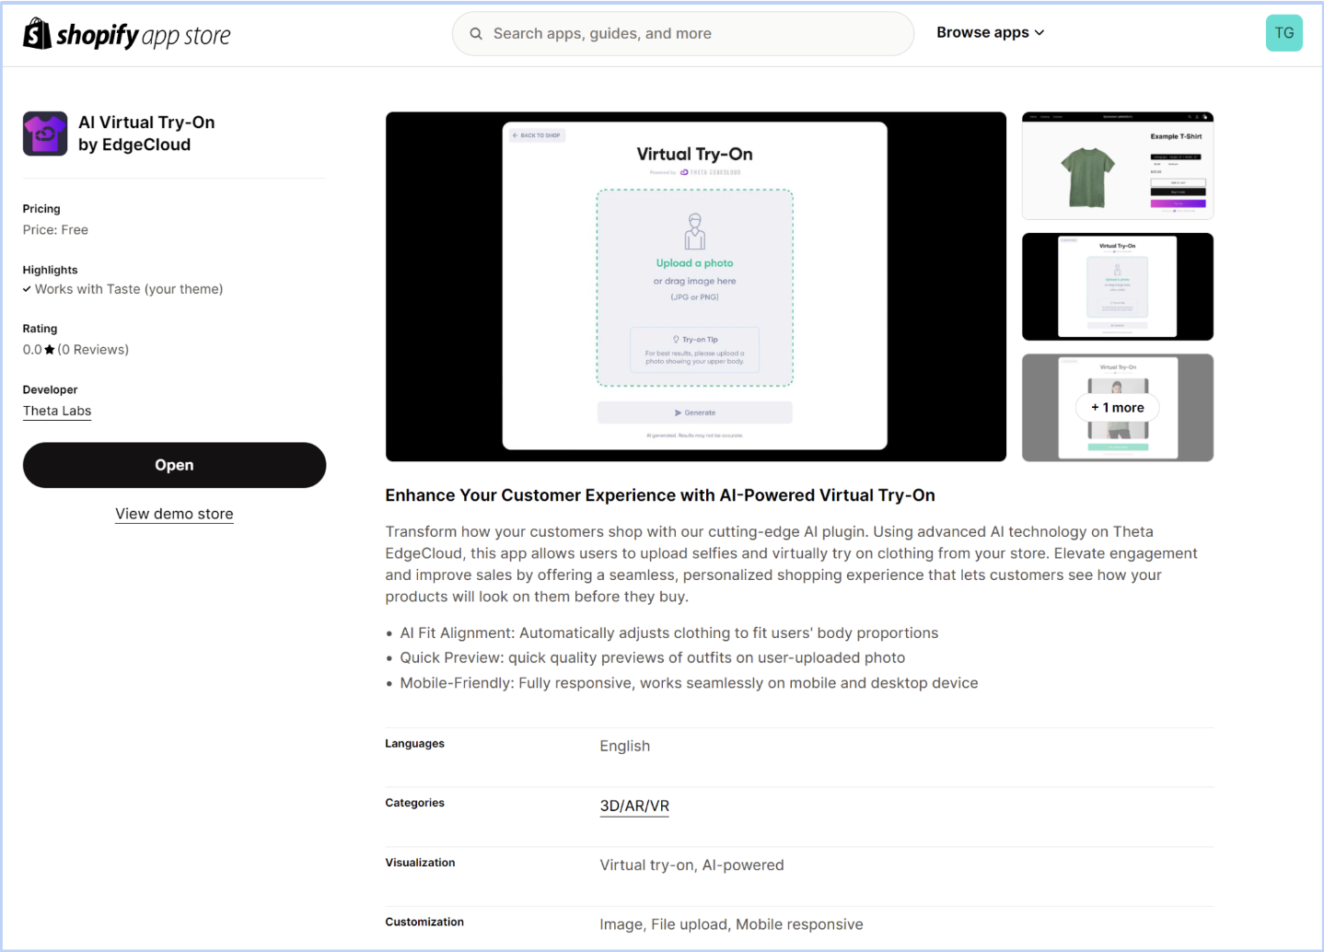Click the search magnifier icon
This screenshot has height=952, width=1324.
click(x=476, y=34)
